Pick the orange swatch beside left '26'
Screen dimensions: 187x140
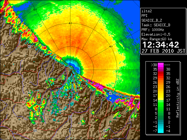point(161,83)
